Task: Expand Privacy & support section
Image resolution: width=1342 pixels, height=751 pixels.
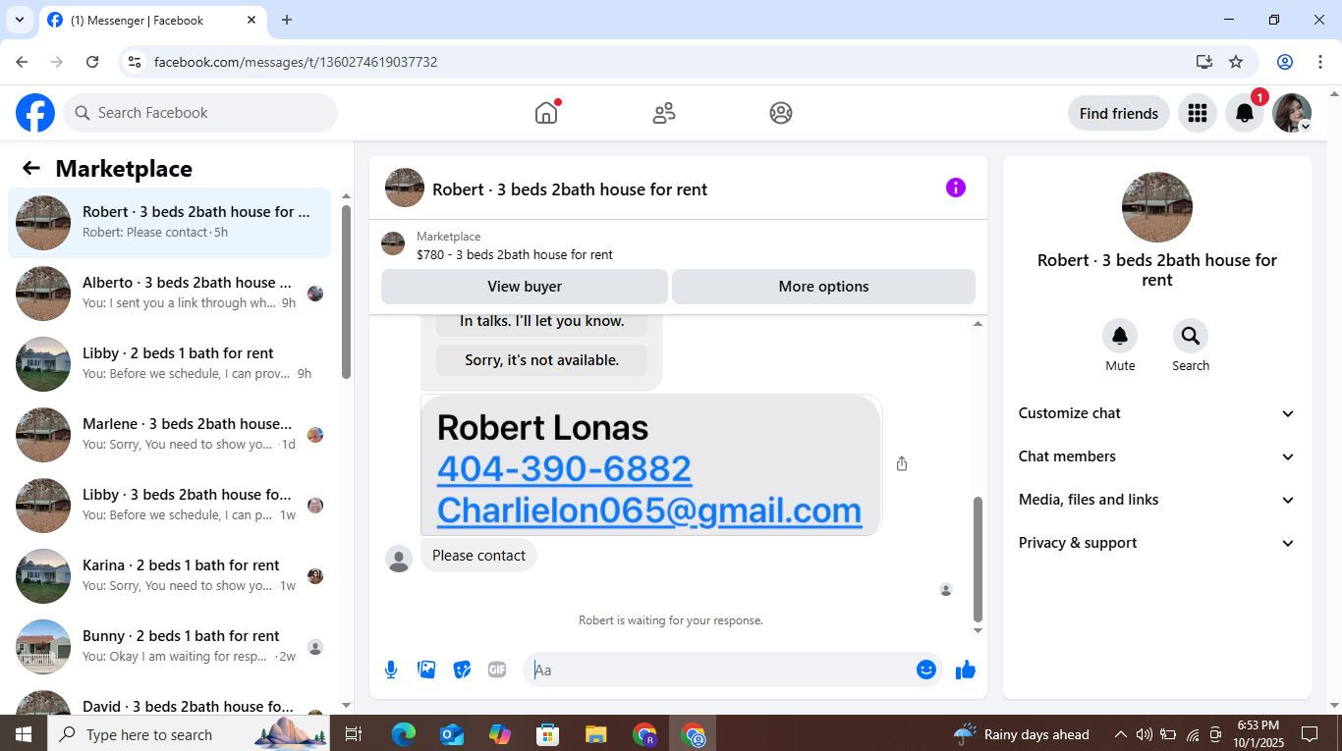Action: (1157, 543)
